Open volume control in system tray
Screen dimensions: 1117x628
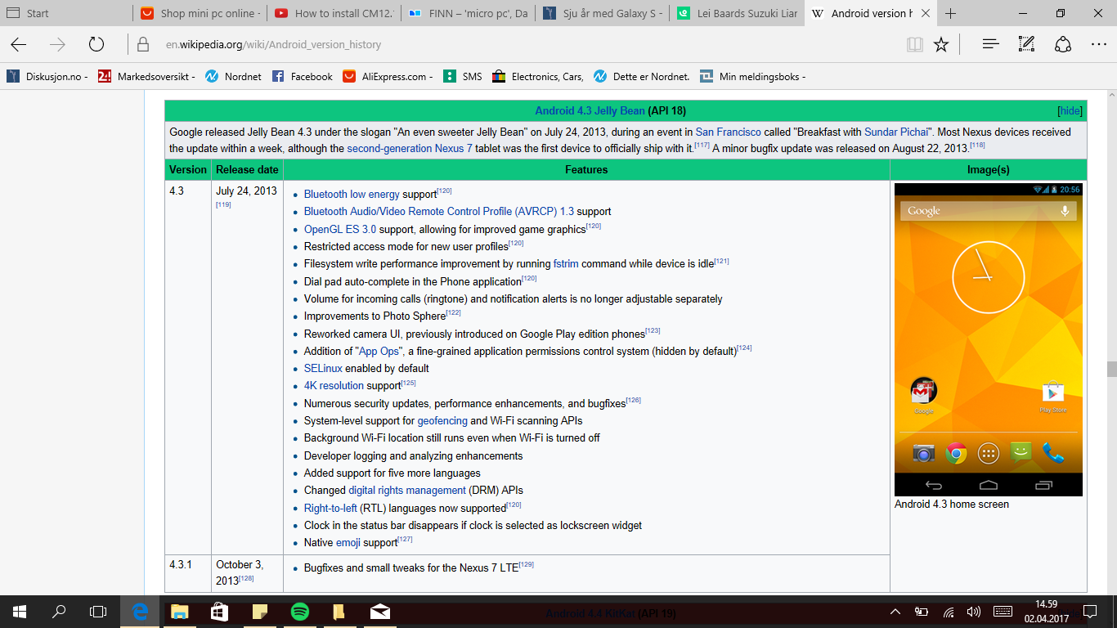click(x=974, y=611)
